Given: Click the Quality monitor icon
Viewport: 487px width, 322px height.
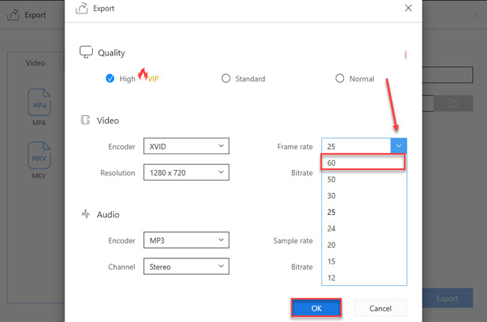Looking at the screenshot, I should (x=86, y=52).
